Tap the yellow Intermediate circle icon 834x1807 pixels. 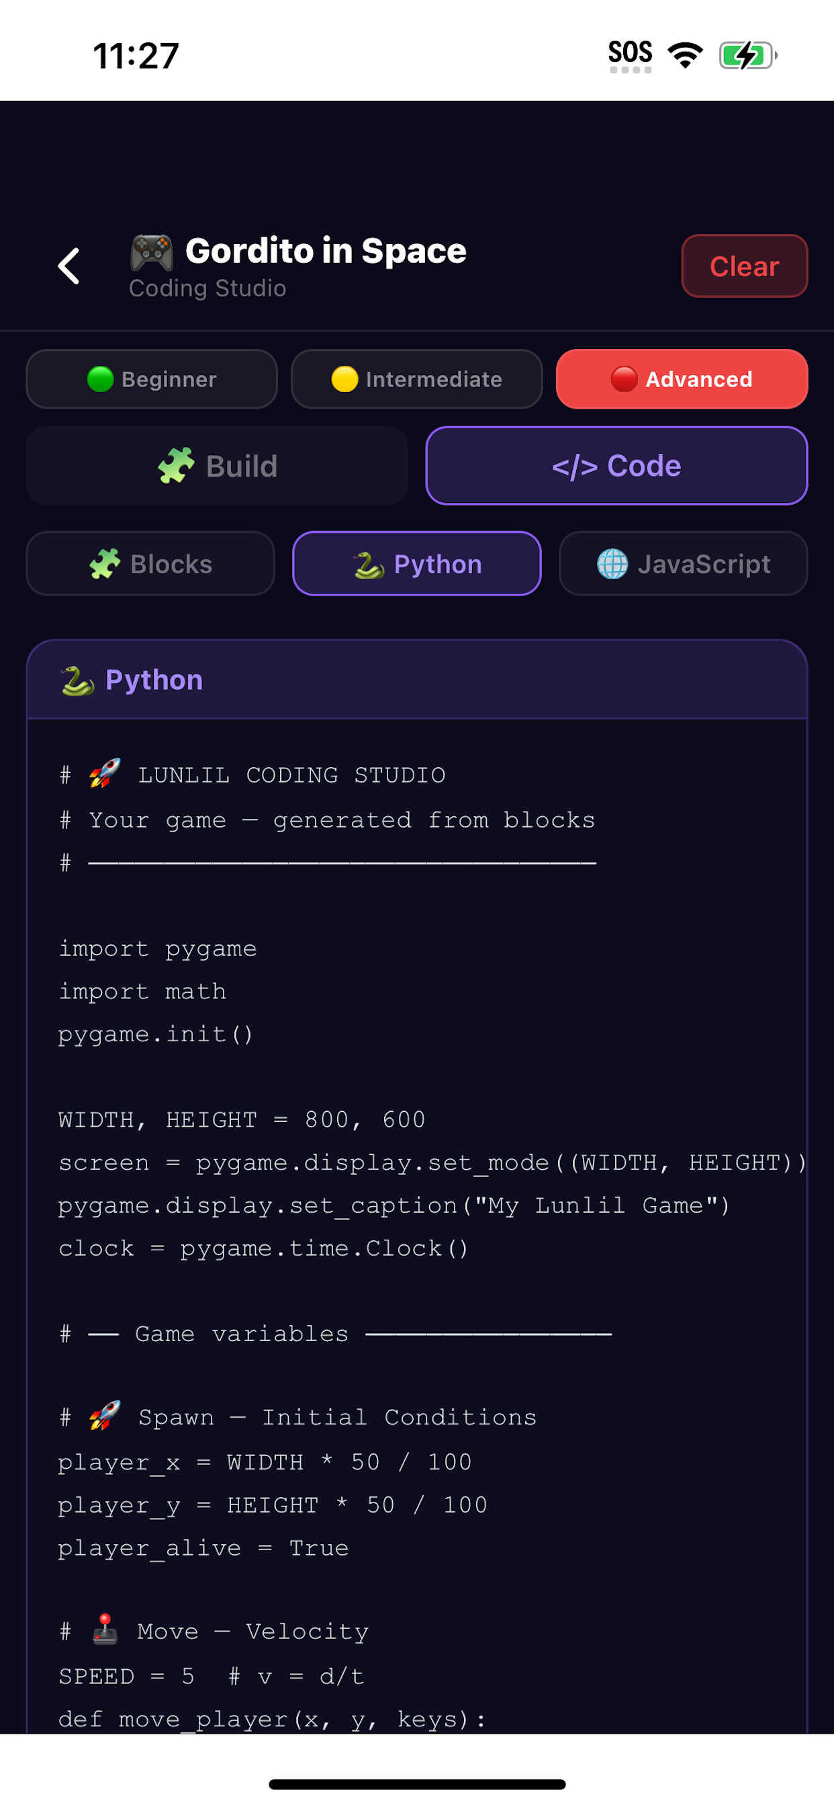[x=344, y=378]
